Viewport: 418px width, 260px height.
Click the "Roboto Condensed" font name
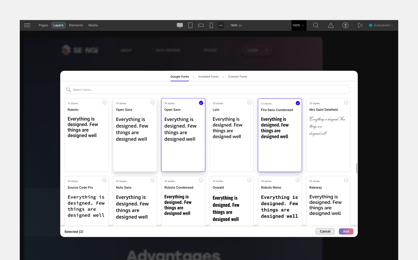[179, 187]
